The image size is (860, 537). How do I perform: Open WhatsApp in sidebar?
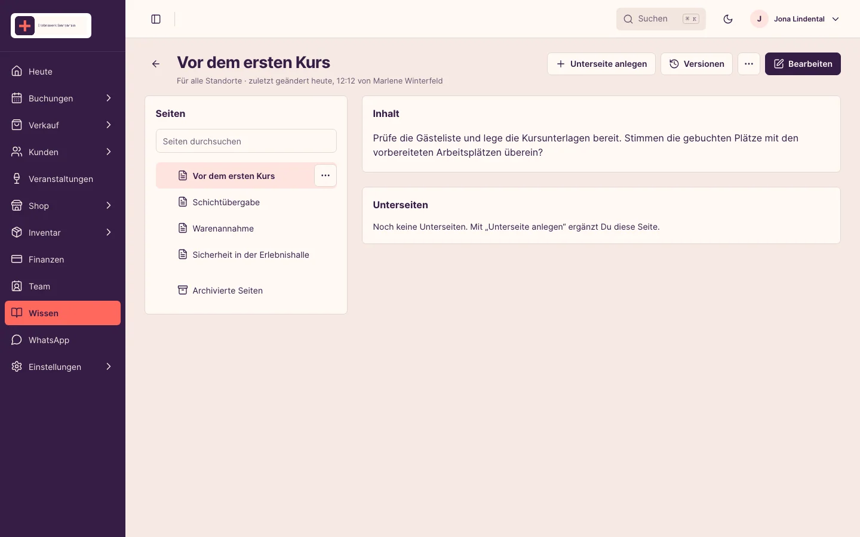(x=63, y=340)
